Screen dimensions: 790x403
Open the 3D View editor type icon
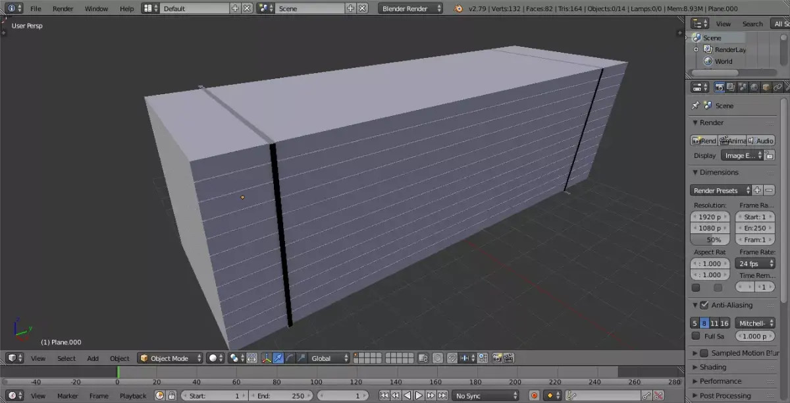click(x=14, y=358)
